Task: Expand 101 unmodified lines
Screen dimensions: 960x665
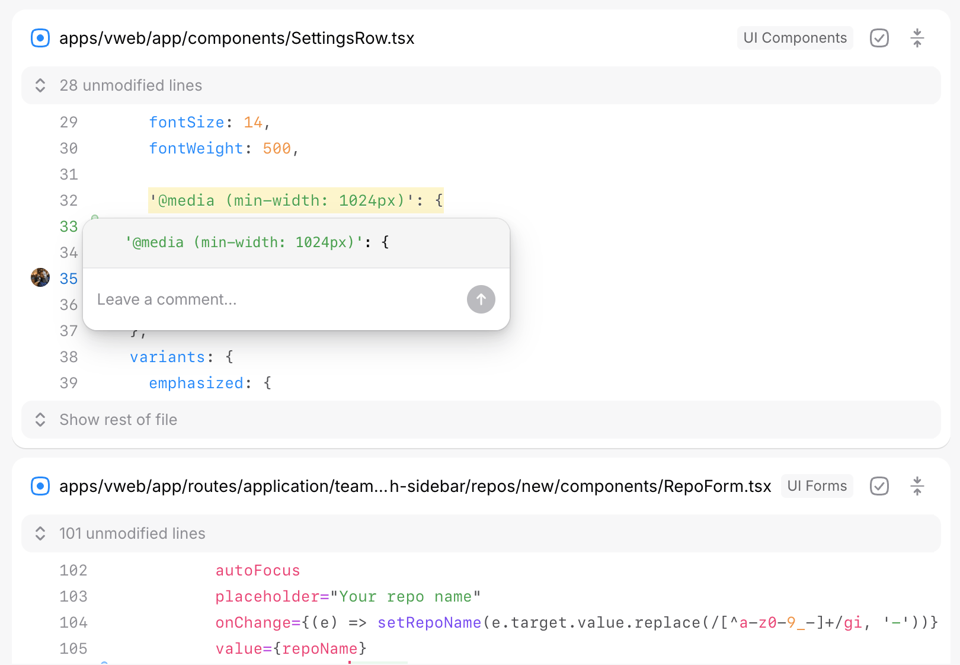Action: coord(132,533)
